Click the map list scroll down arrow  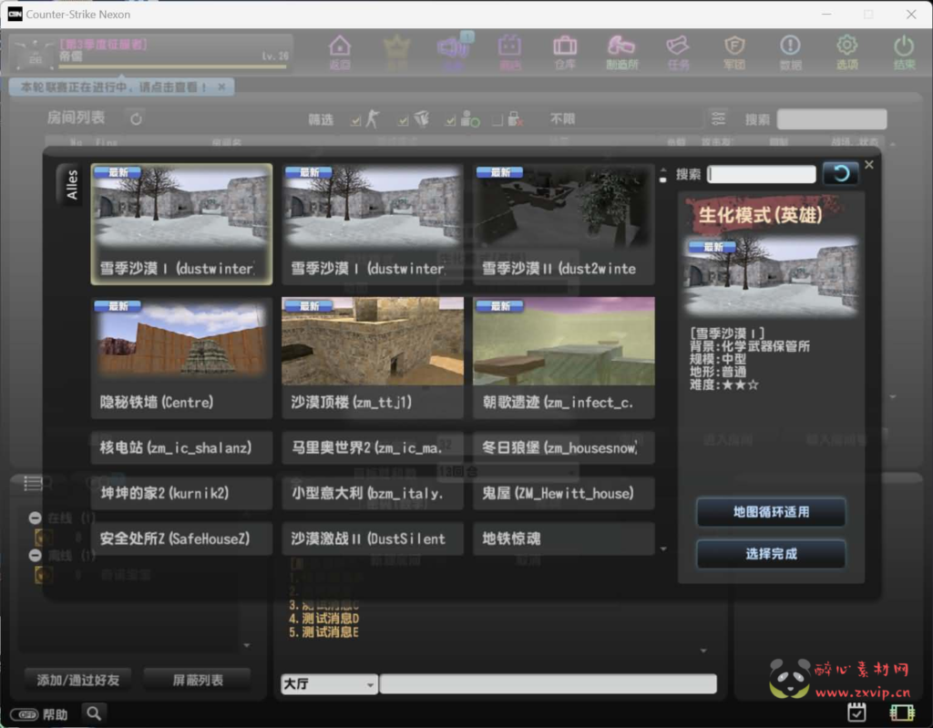pyautogui.click(x=663, y=549)
